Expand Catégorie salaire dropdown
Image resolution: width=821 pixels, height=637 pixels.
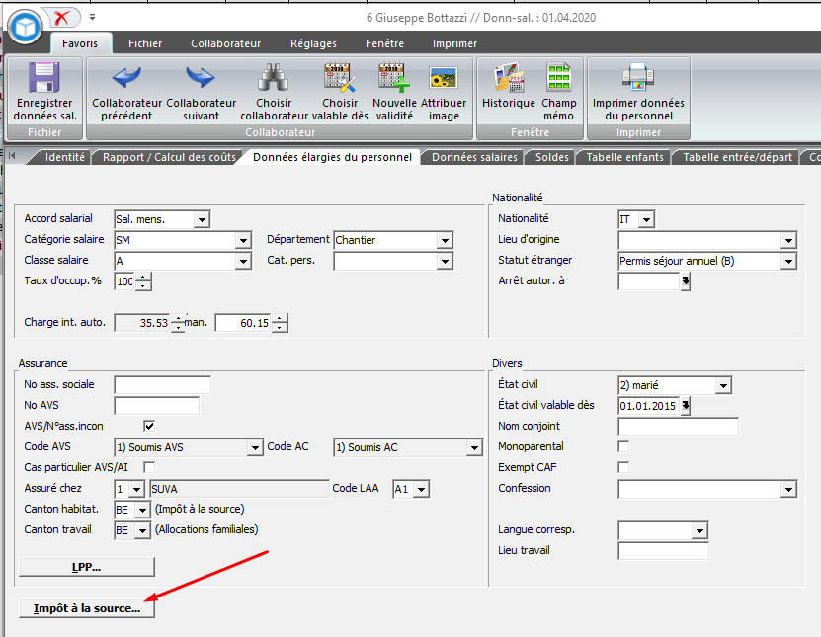(243, 240)
